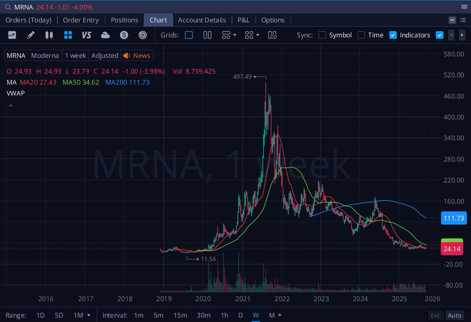The height and width of the screenshot is (322, 471).
Task: Open the 1 week interval selector
Action: 75,55
